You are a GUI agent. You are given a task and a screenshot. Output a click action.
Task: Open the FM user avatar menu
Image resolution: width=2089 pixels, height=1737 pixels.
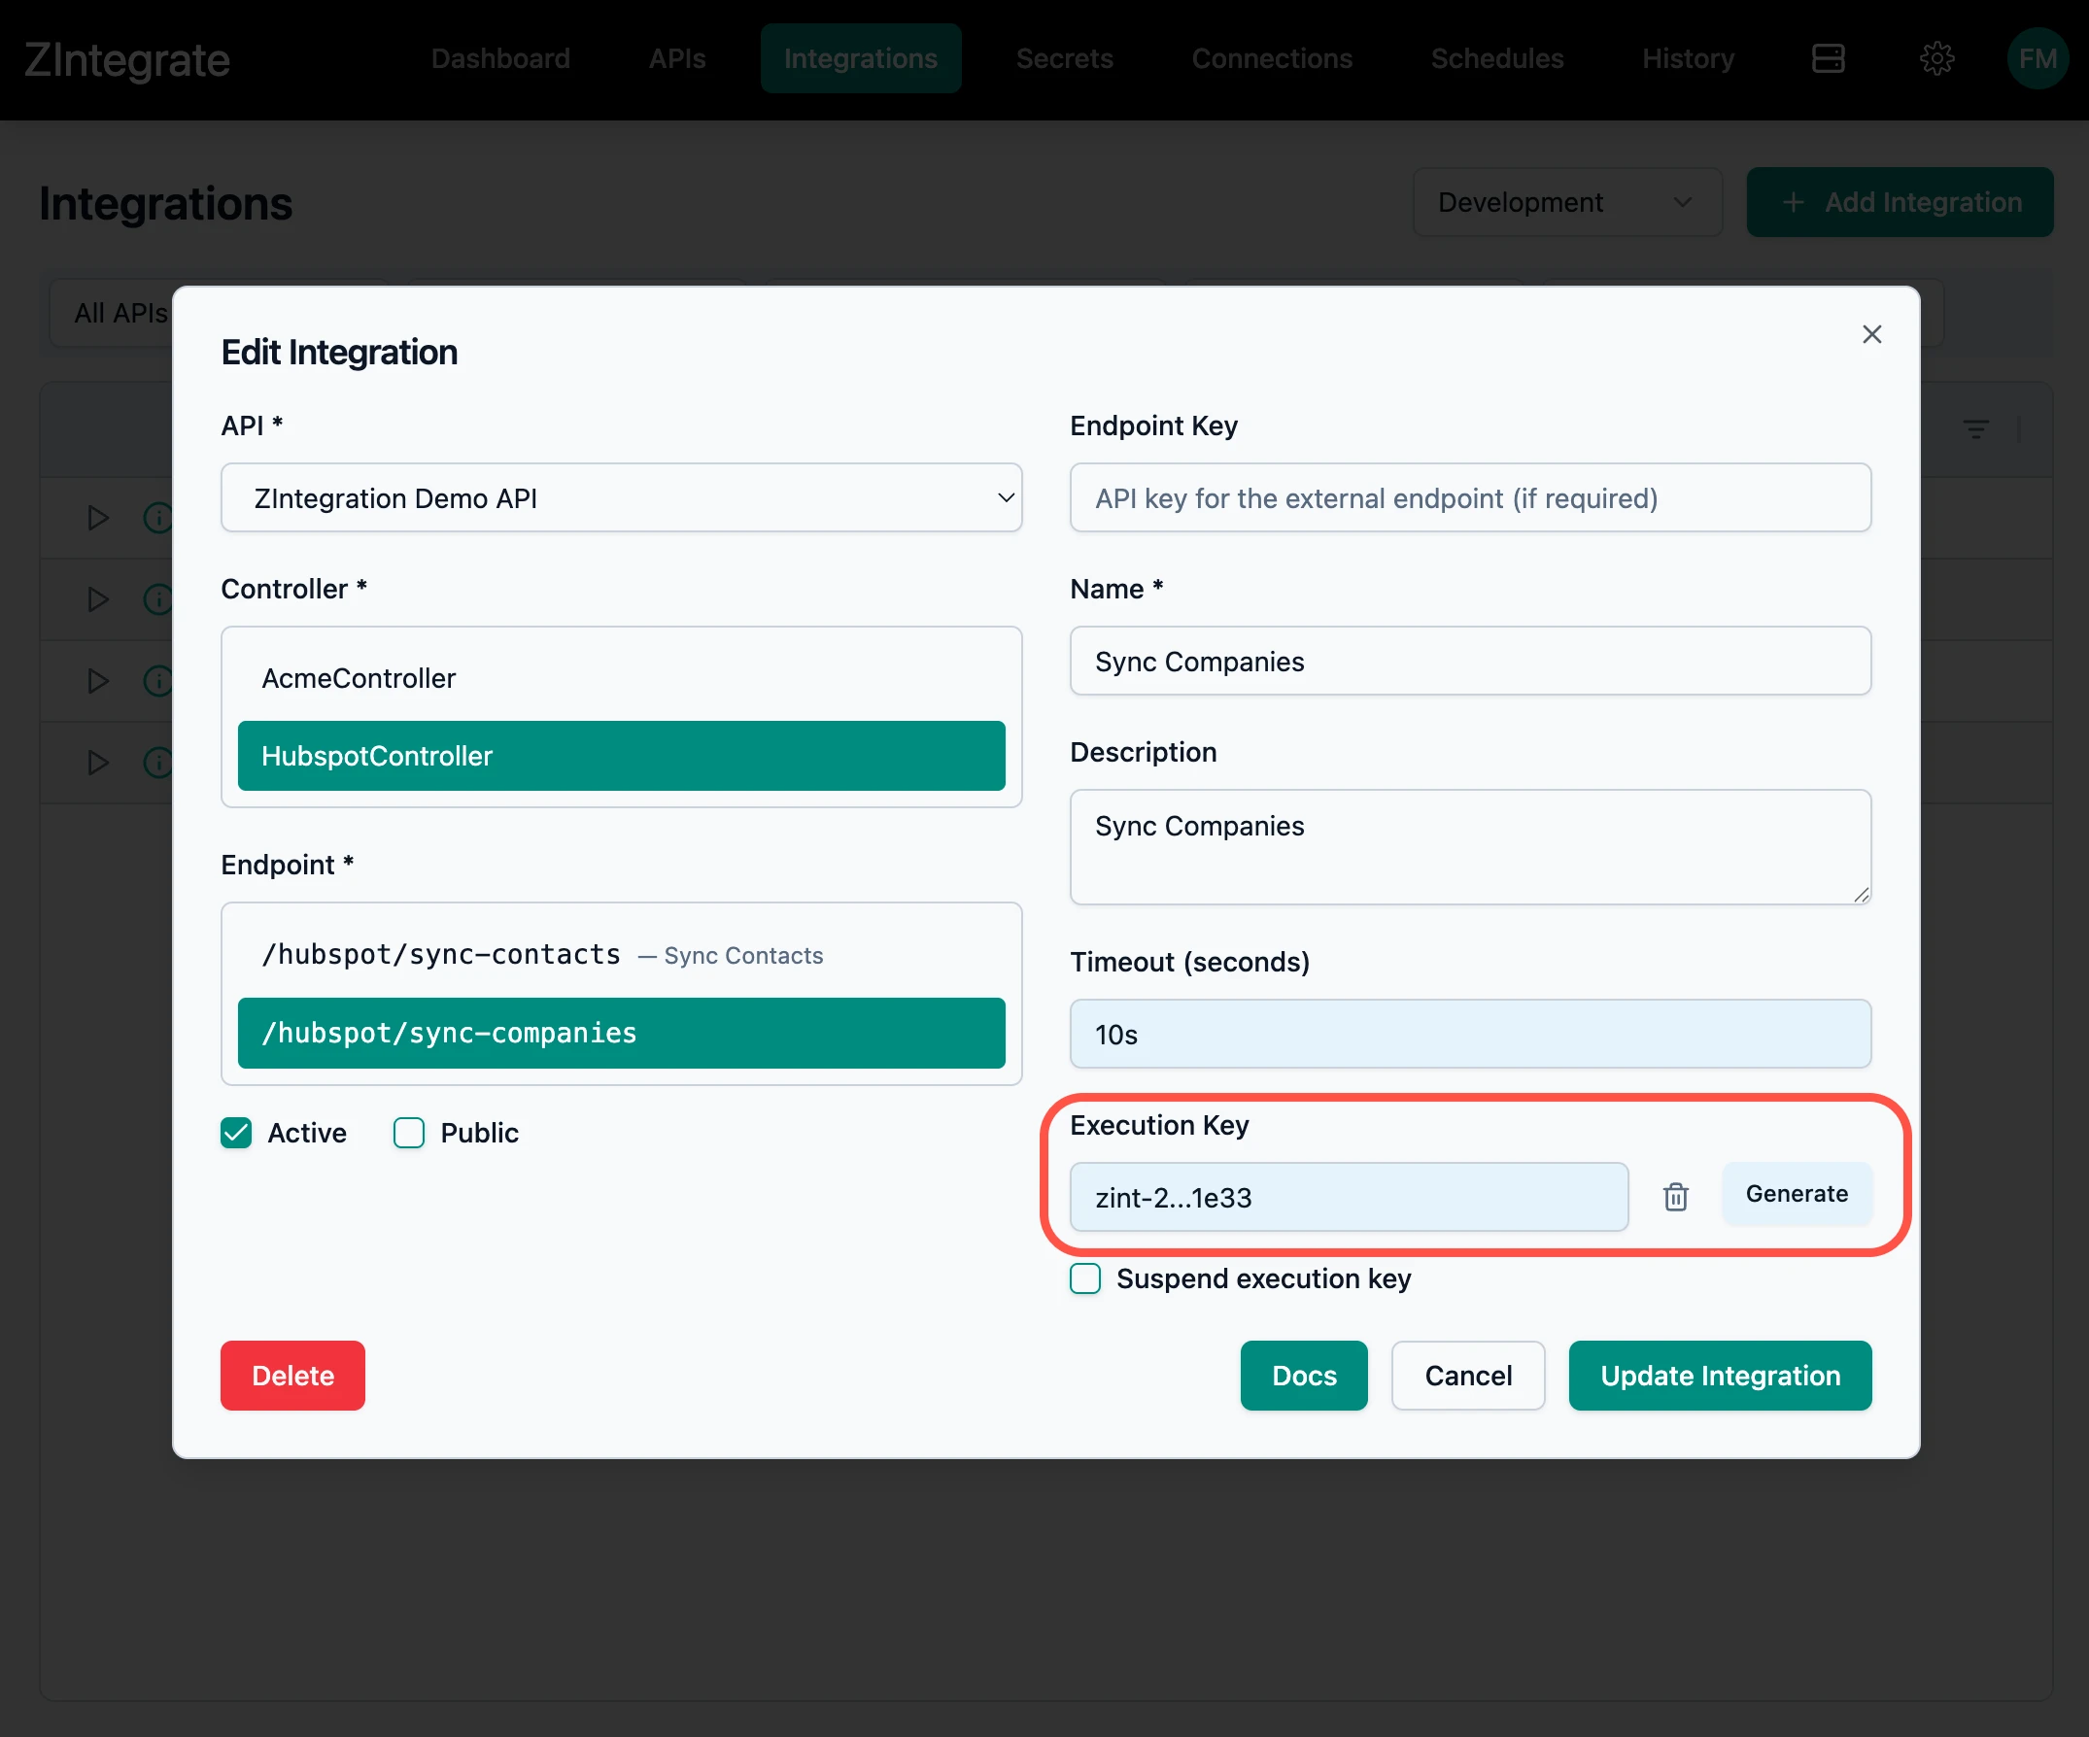point(2036,58)
